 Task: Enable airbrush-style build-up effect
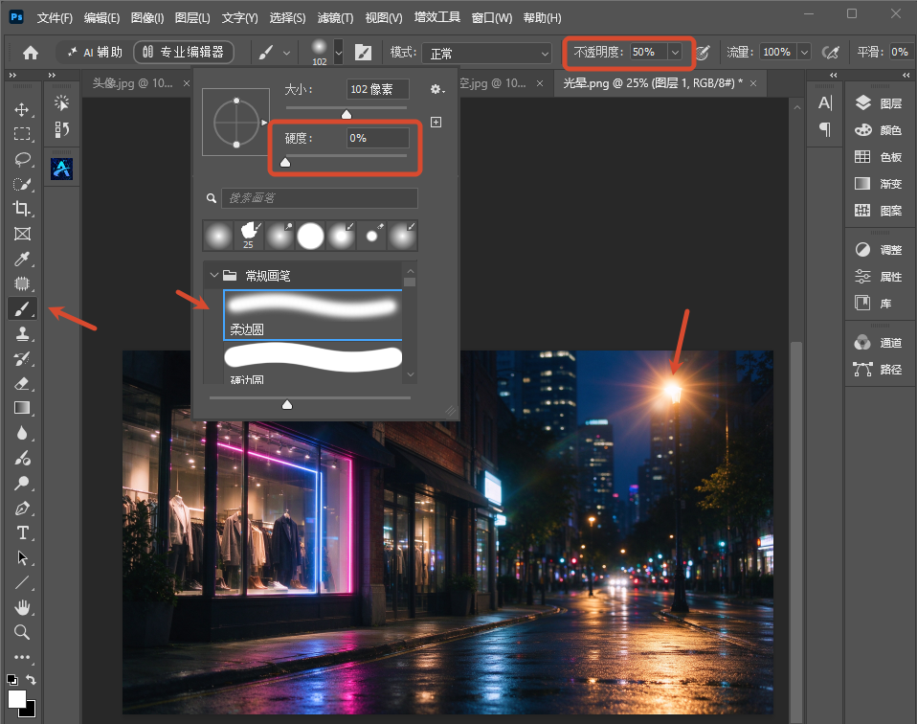[830, 53]
